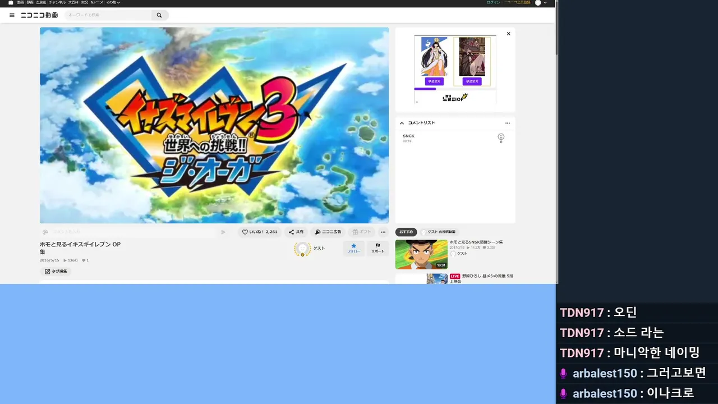718x404 pixels.
Task: Close the advertisement with X
Action: click(x=509, y=34)
